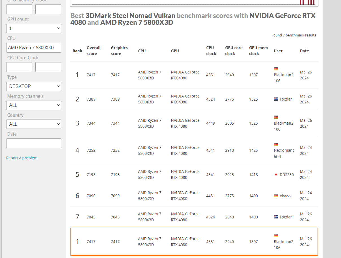This screenshot has width=341, height=258.
Task: Click the rank 5 number
Action: 77,175
